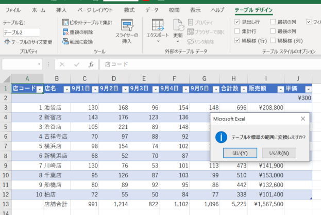Image resolution: width=321 pixels, height=215 pixels.
Task: Switch to the ヘルプ tab
Action: [217, 10]
